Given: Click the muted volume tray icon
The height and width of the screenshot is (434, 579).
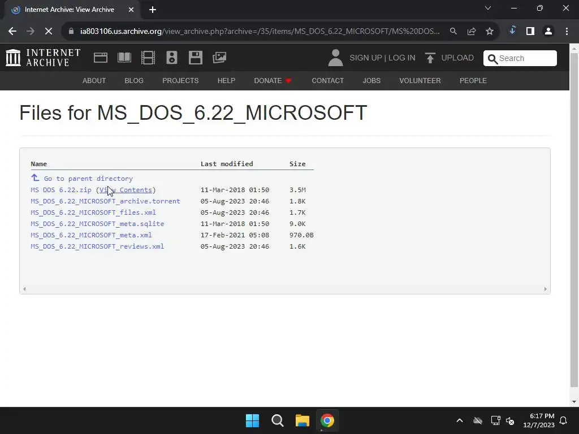Looking at the screenshot, I should point(510,420).
